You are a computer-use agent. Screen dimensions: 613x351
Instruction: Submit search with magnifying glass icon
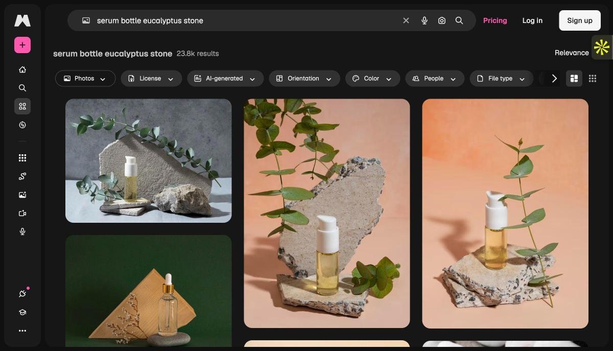tap(459, 20)
